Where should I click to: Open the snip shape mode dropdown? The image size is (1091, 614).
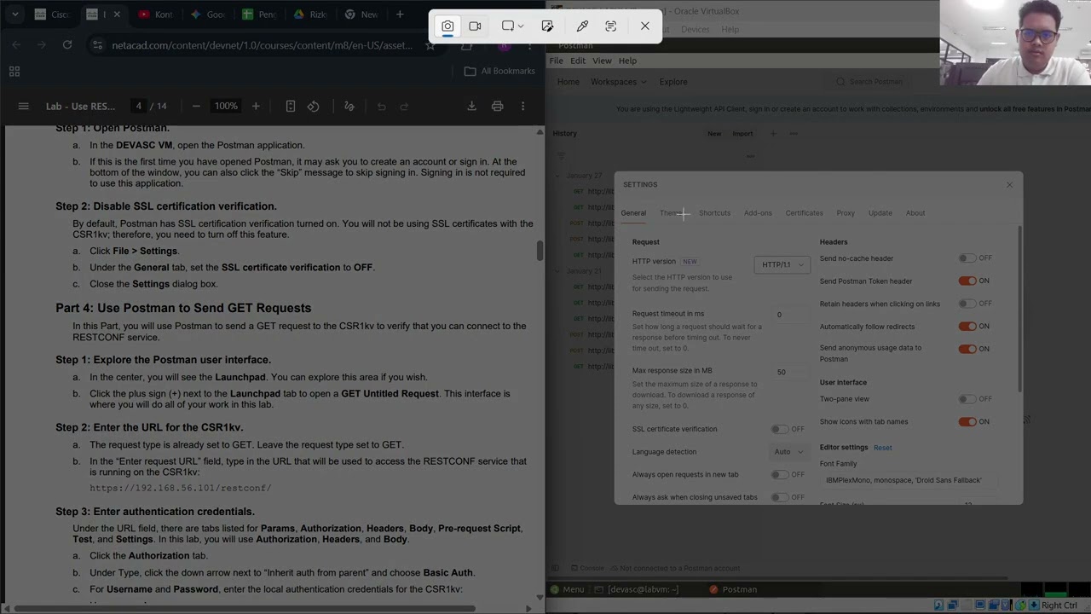(512, 26)
